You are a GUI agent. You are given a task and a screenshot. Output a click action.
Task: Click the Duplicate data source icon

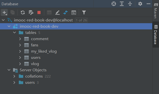tap(12, 12)
